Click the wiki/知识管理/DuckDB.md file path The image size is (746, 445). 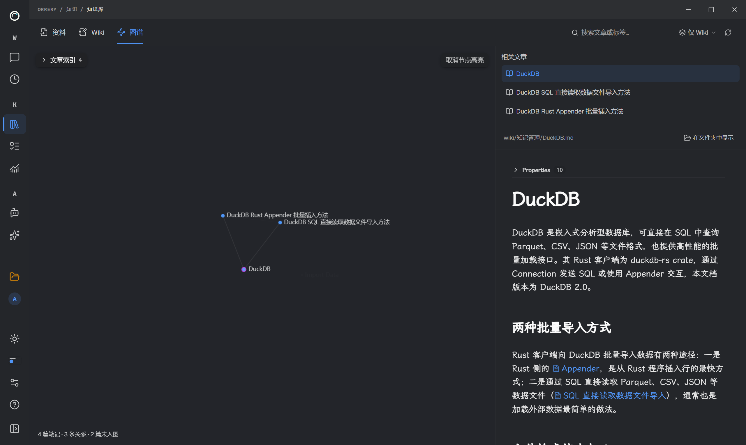(x=538, y=138)
